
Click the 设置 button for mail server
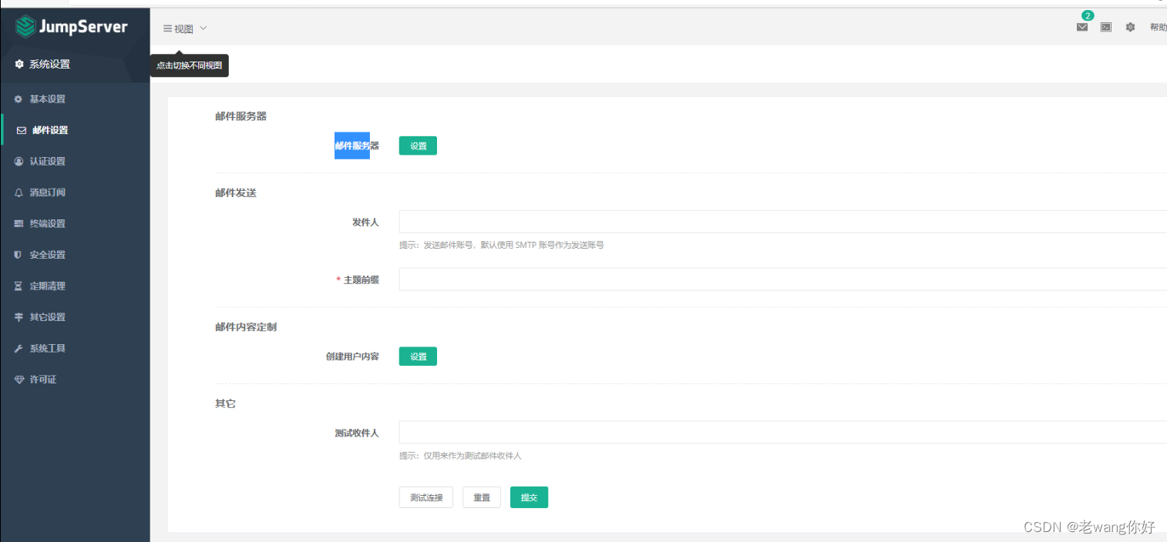[417, 145]
